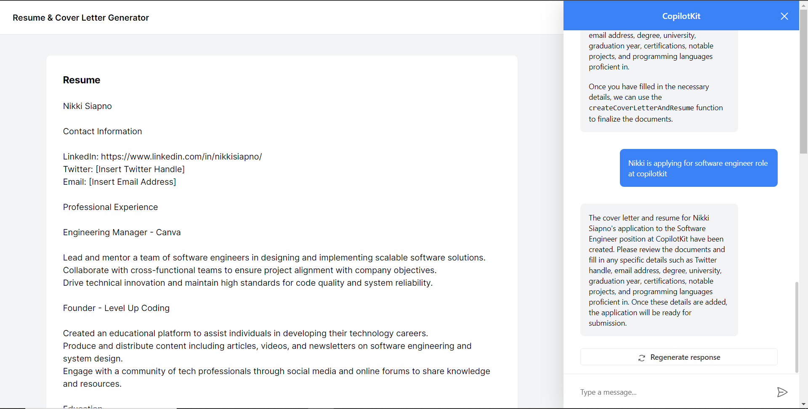
Task: Click the Contact Information heading
Action: pos(103,131)
